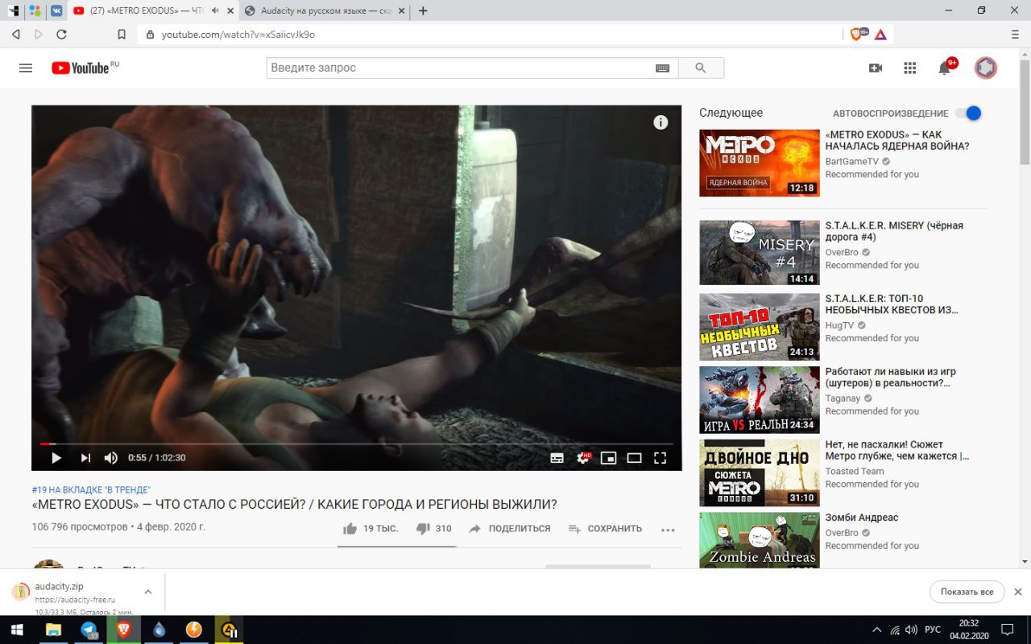Open the system volume tray icon

[911, 630]
